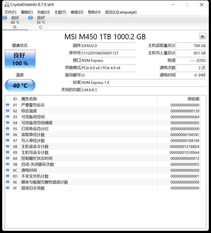Select the D: disk tab showing 40 °C

[x=15, y=22]
